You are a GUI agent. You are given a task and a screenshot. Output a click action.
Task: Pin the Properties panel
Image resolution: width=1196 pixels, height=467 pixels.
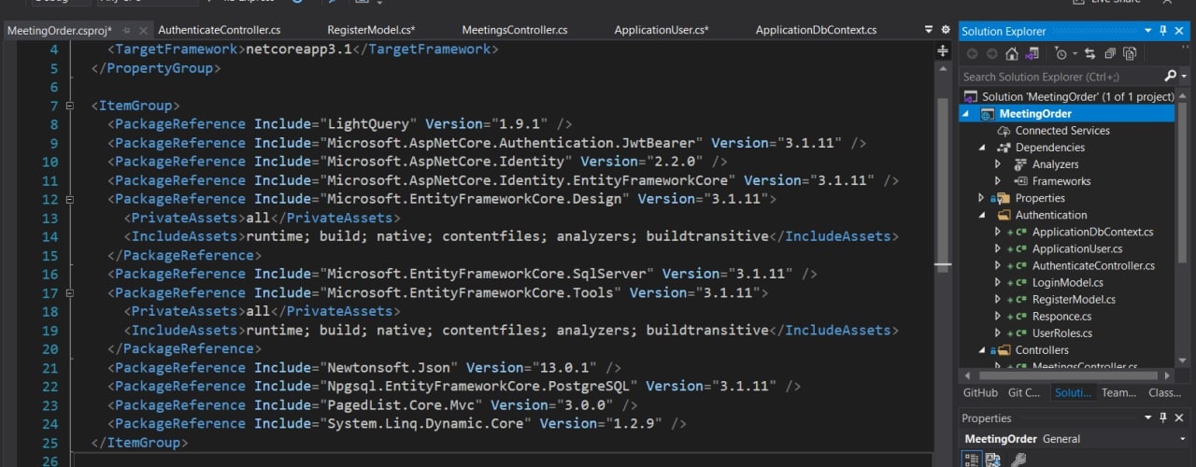pos(1164,418)
